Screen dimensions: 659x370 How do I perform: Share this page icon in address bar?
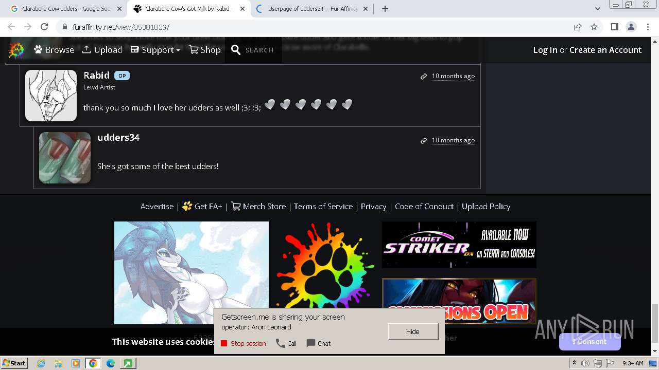pyautogui.click(x=578, y=27)
